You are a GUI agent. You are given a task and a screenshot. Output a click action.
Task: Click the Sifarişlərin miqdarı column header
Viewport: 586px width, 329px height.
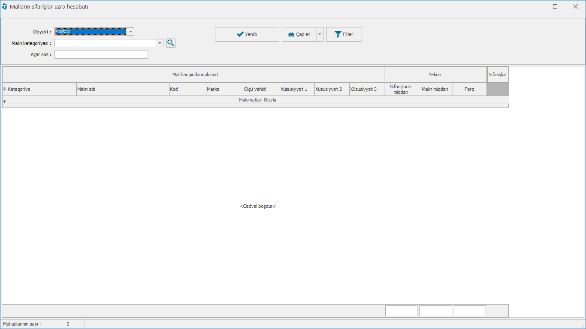(401, 89)
